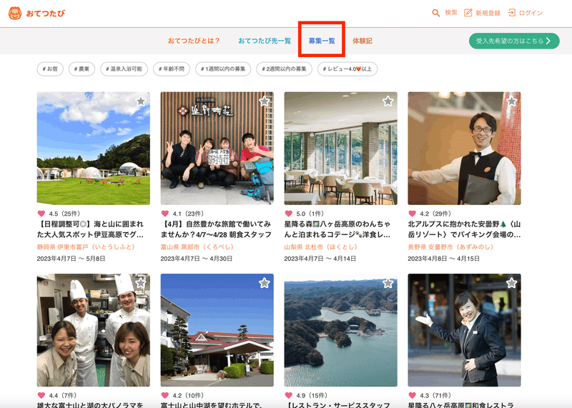
Task: Open the 【日程調整可】海と山に囲まれ listing title
Action: [x=91, y=229]
